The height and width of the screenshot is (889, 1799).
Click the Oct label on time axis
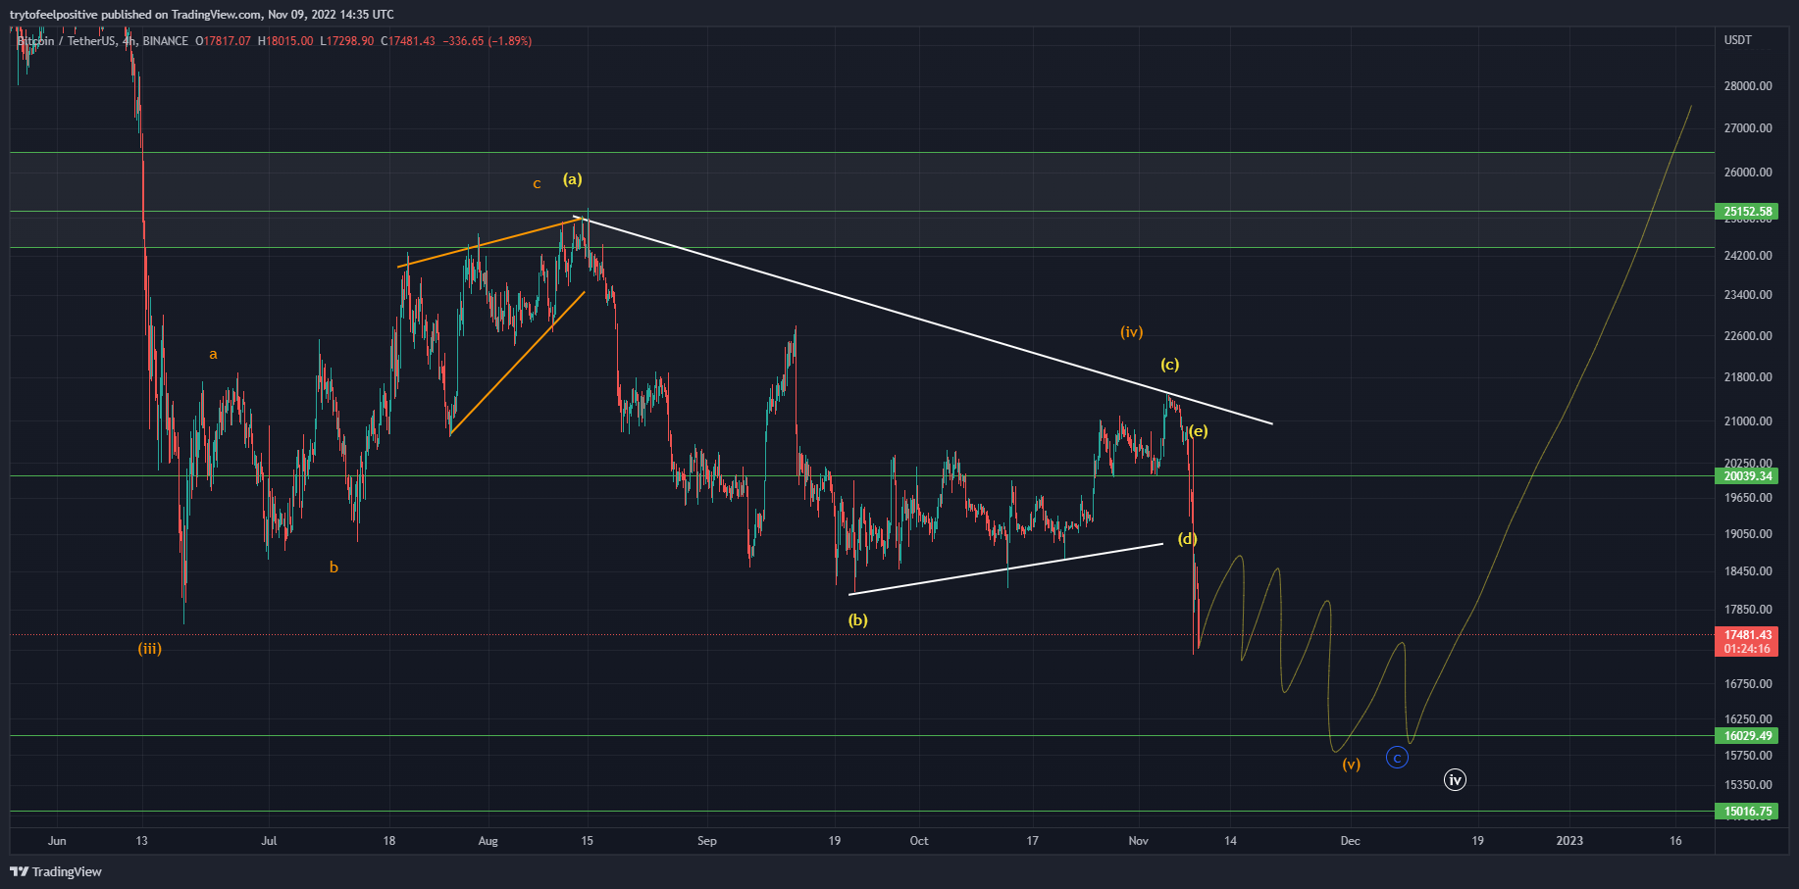point(918,841)
